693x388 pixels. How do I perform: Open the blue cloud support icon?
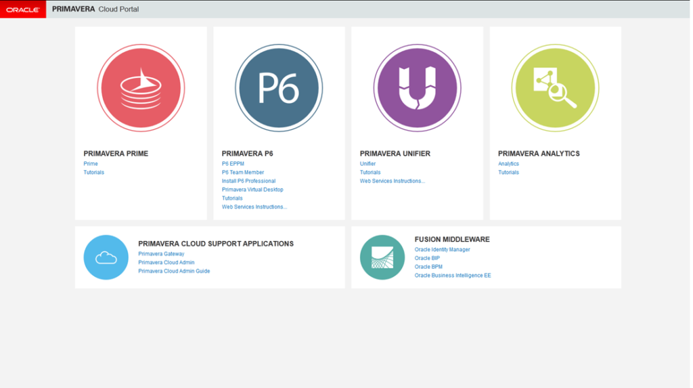pos(106,257)
